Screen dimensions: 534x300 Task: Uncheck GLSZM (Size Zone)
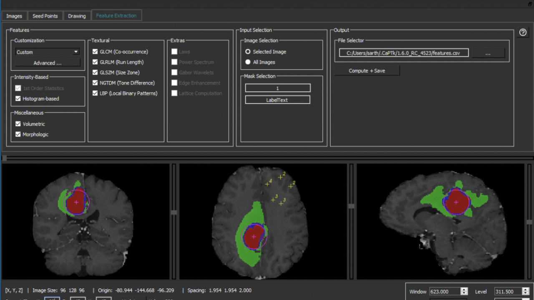pos(95,72)
